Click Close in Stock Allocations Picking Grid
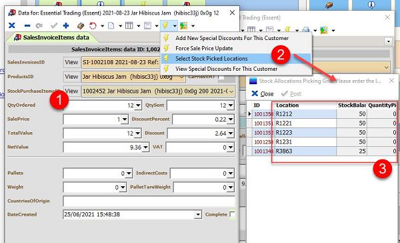The height and width of the screenshot is (243, 400). coord(263,93)
